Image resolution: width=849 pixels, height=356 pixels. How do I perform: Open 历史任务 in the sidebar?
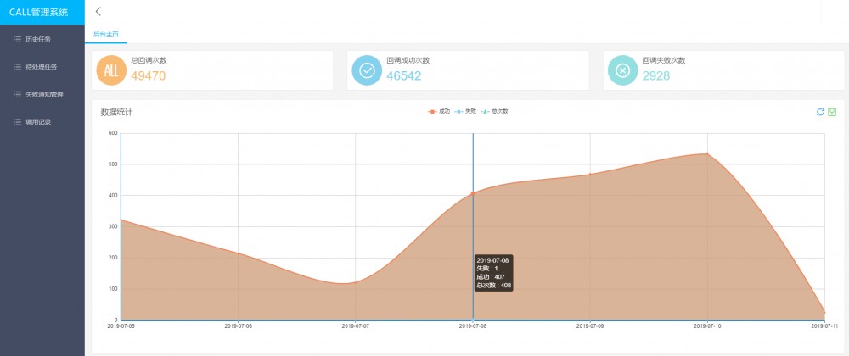point(42,40)
